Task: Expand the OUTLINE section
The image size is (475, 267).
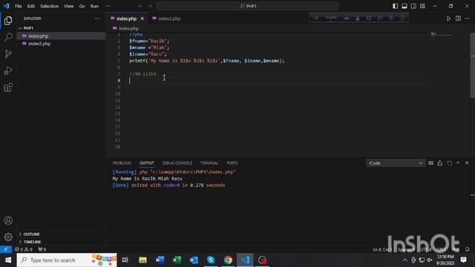Action: click(31, 234)
